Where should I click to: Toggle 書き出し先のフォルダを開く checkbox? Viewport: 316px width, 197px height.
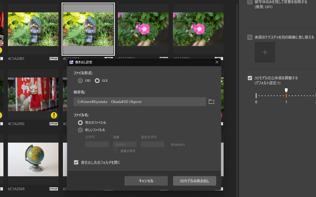pyautogui.click(x=76, y=162)
